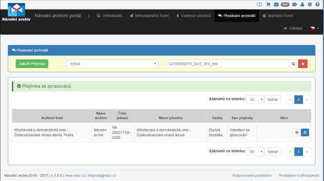Click the Název archivu column header
The height and width of the screenshot is (181, 324).
(x=101, y=115)
